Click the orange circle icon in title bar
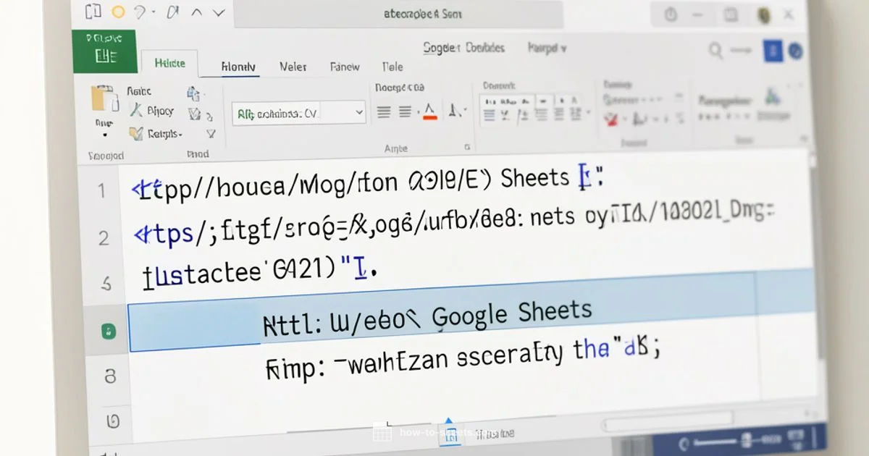 [x=117, y=12]
